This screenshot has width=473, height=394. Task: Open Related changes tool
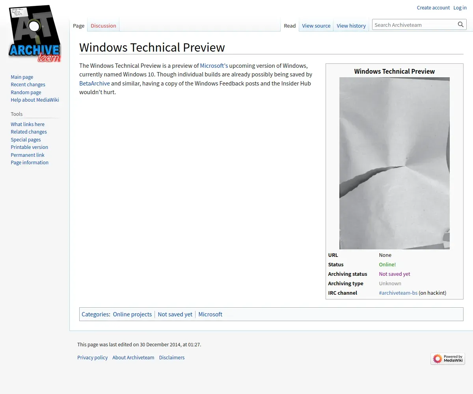[29, 132]
